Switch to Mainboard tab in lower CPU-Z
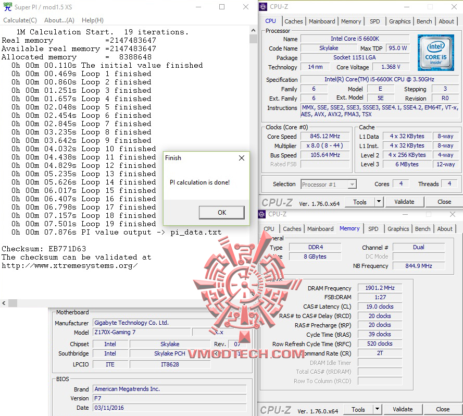 320,229
